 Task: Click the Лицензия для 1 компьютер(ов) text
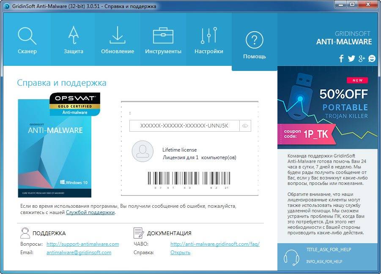click(199, 157)
